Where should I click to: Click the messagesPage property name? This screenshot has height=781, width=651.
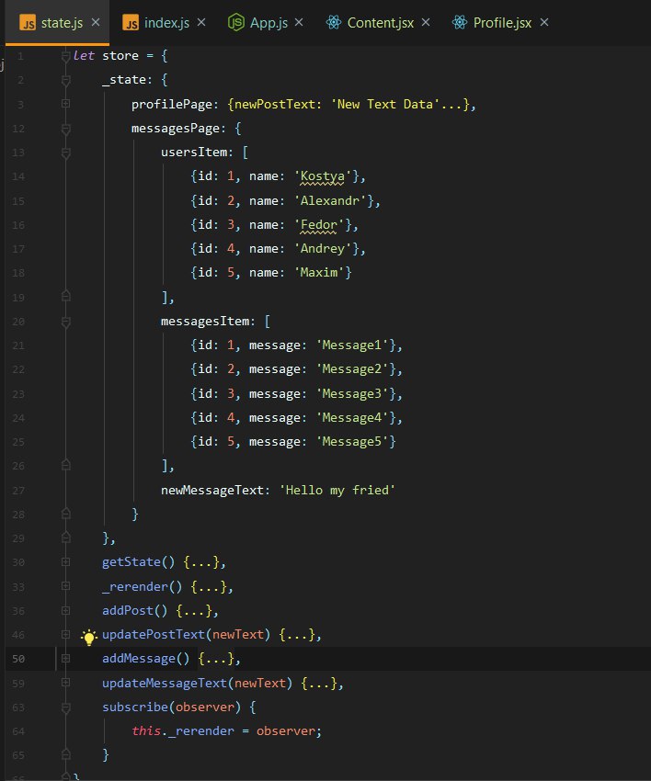click(x=176, y=129)
